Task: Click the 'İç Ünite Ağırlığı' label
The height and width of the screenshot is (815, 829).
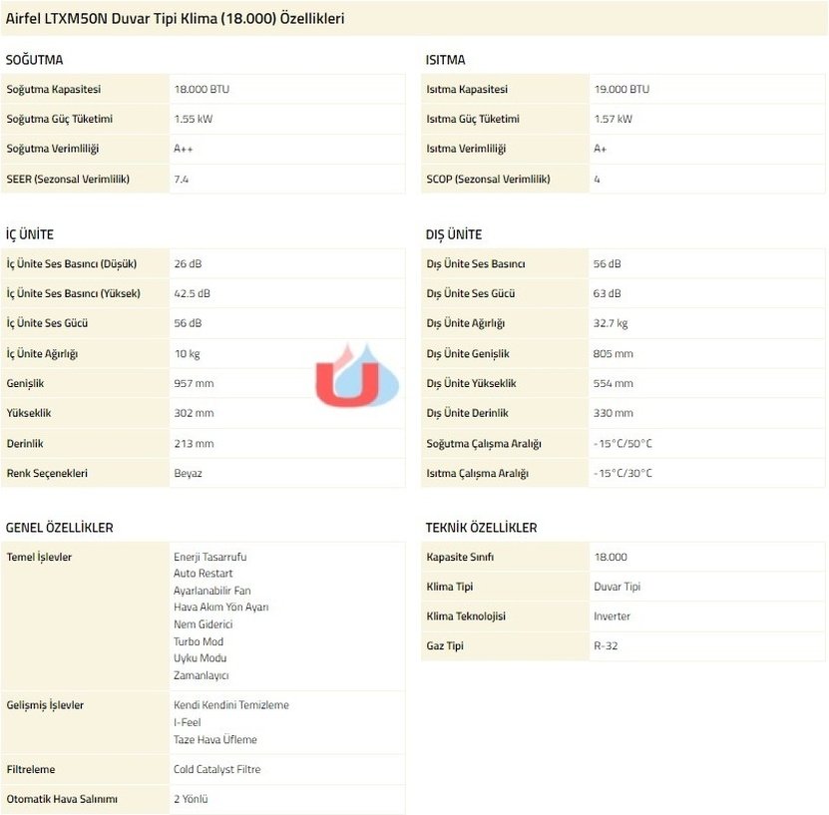Action: click(42, 353)
